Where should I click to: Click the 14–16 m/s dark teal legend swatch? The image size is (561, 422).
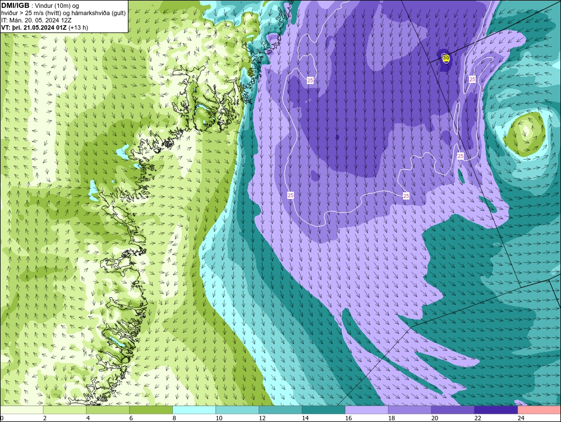point(324,410)
